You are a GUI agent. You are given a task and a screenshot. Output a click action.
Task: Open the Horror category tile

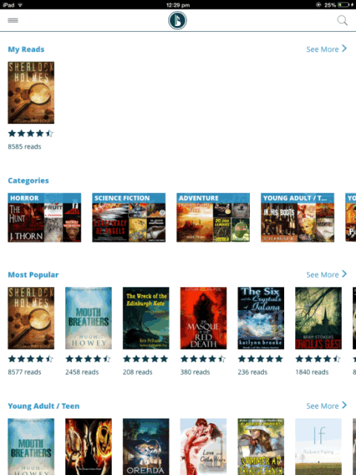click(44, 217)
